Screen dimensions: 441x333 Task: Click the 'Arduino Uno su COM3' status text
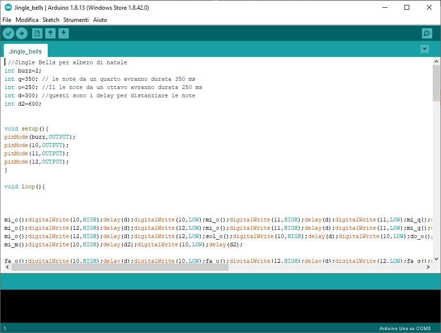(405, 328)
